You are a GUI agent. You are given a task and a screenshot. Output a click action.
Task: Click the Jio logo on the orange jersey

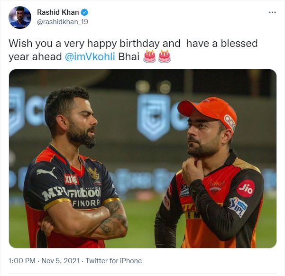[x=246, y=189]
